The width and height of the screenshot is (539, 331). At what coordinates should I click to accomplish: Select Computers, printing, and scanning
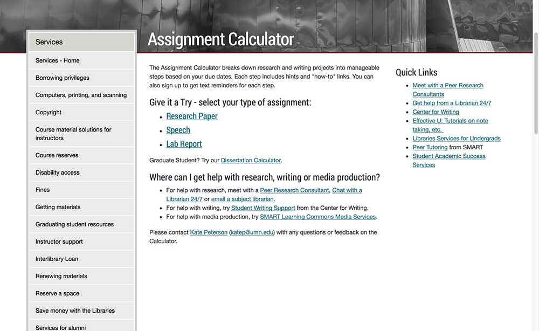(81, 95)
